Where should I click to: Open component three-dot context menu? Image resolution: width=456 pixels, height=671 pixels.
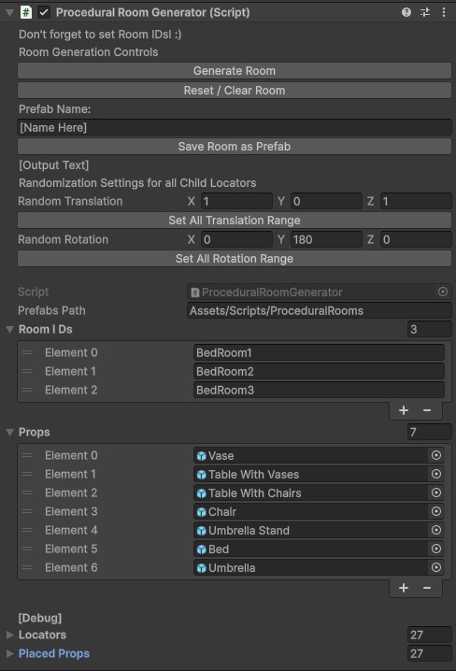(x=444, y=12)
